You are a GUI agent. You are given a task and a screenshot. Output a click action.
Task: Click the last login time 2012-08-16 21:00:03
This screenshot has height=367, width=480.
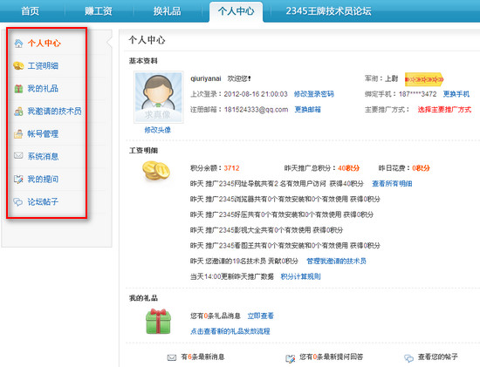coord(256,94)
